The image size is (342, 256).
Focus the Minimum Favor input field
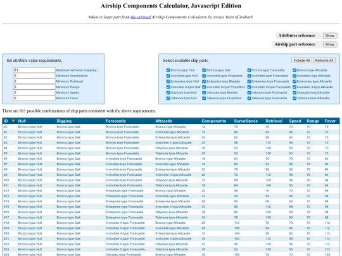pos(34,98)
